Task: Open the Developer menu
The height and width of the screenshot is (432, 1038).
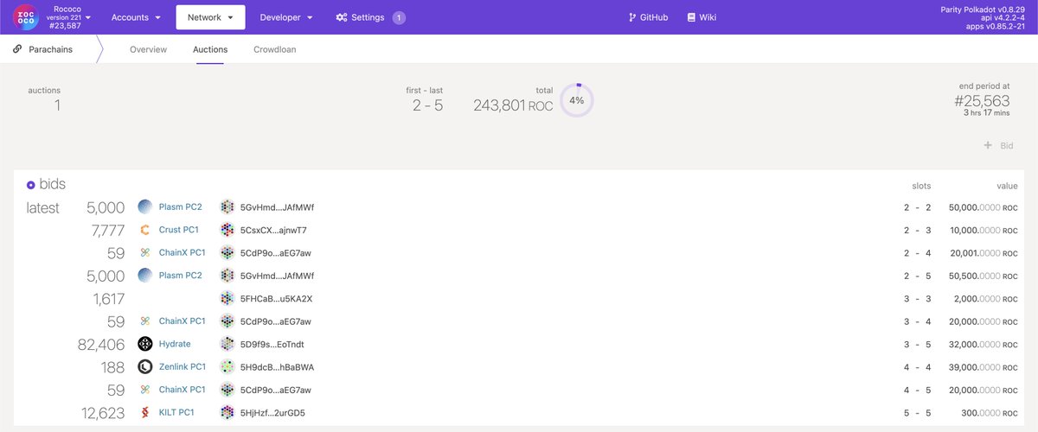Action: (x=286, y=17)
